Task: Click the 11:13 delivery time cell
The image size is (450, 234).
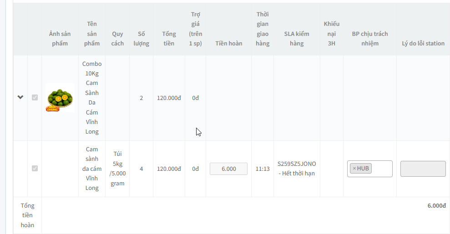Action: point(263,169)
